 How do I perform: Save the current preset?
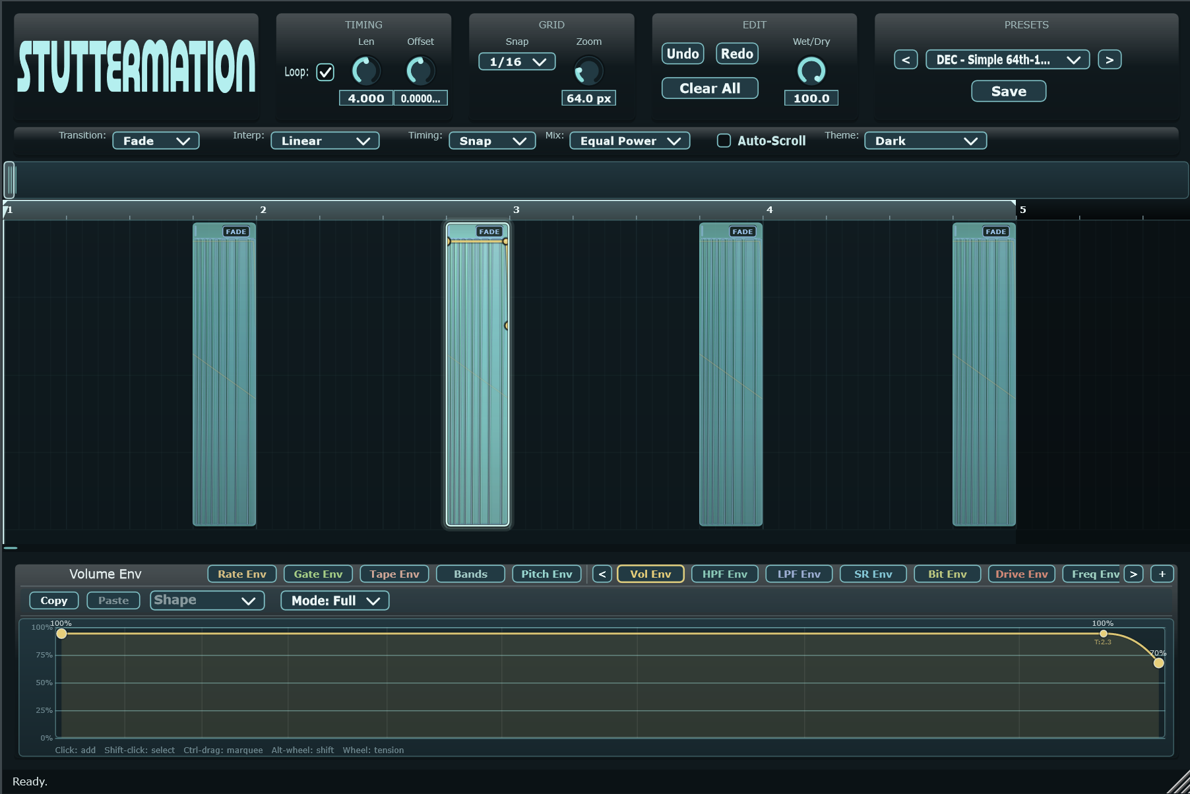(1009, 91)
